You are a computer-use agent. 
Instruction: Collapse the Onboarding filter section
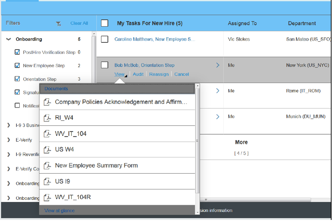point(8,39)
